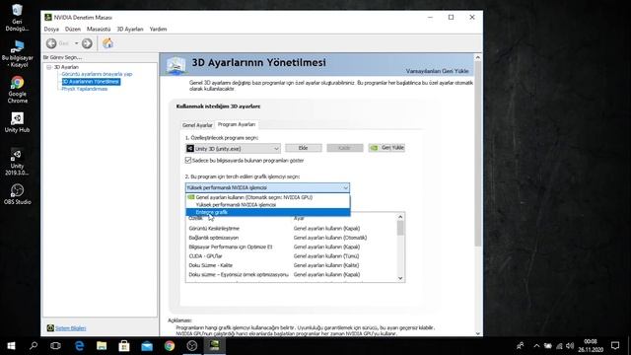Open Microsoft Store from taskbar
631x355 pixels.
tap(124, 346)
